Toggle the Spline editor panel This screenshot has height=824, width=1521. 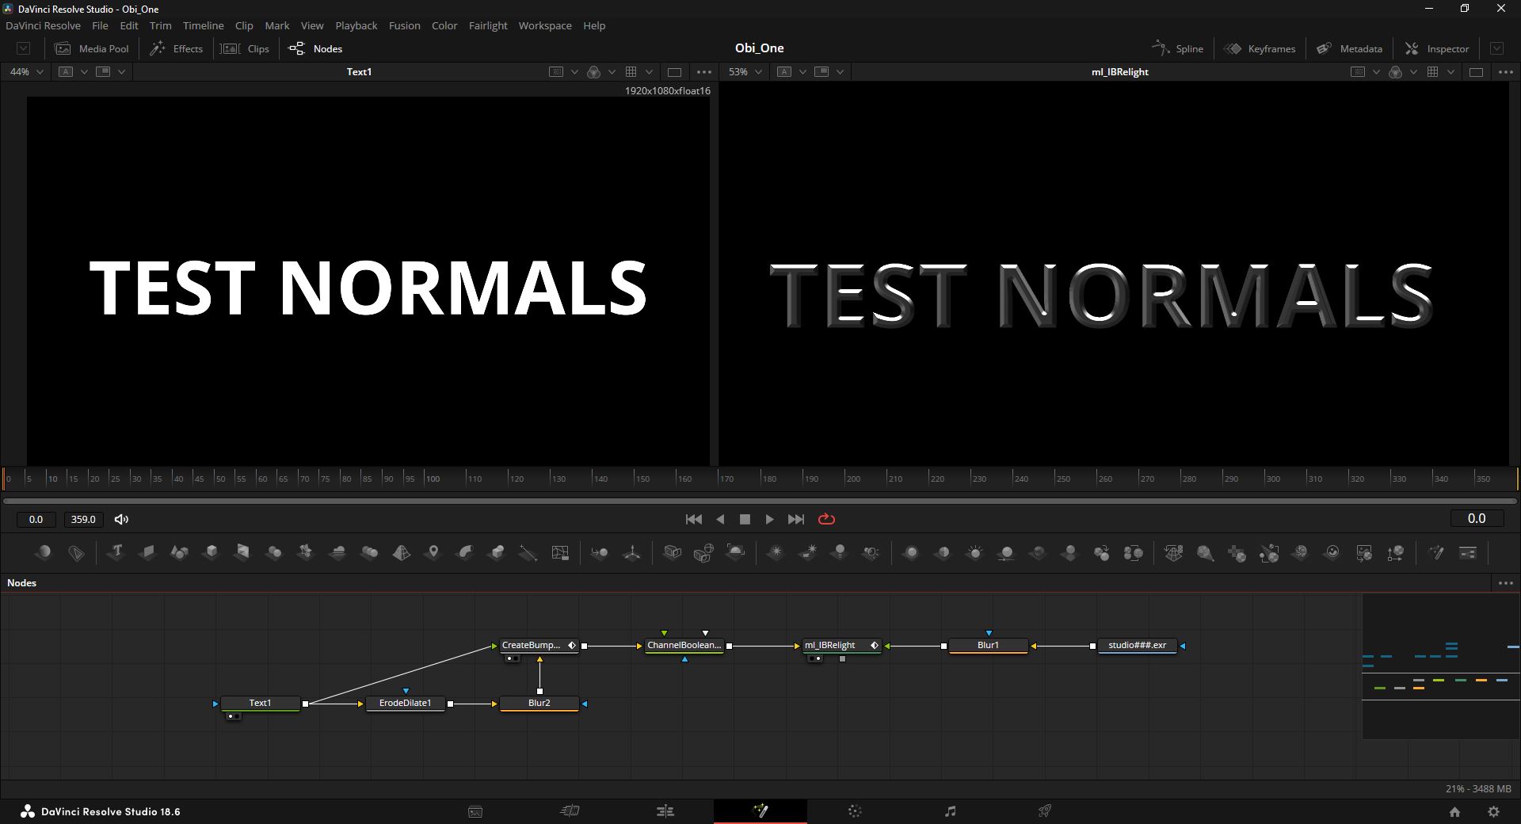(1177, 48)
